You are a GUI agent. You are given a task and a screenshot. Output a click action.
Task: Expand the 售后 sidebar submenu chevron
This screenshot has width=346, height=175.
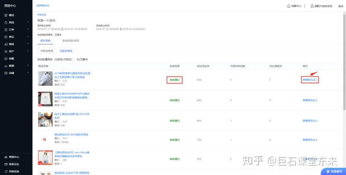(x=28, y=37)
